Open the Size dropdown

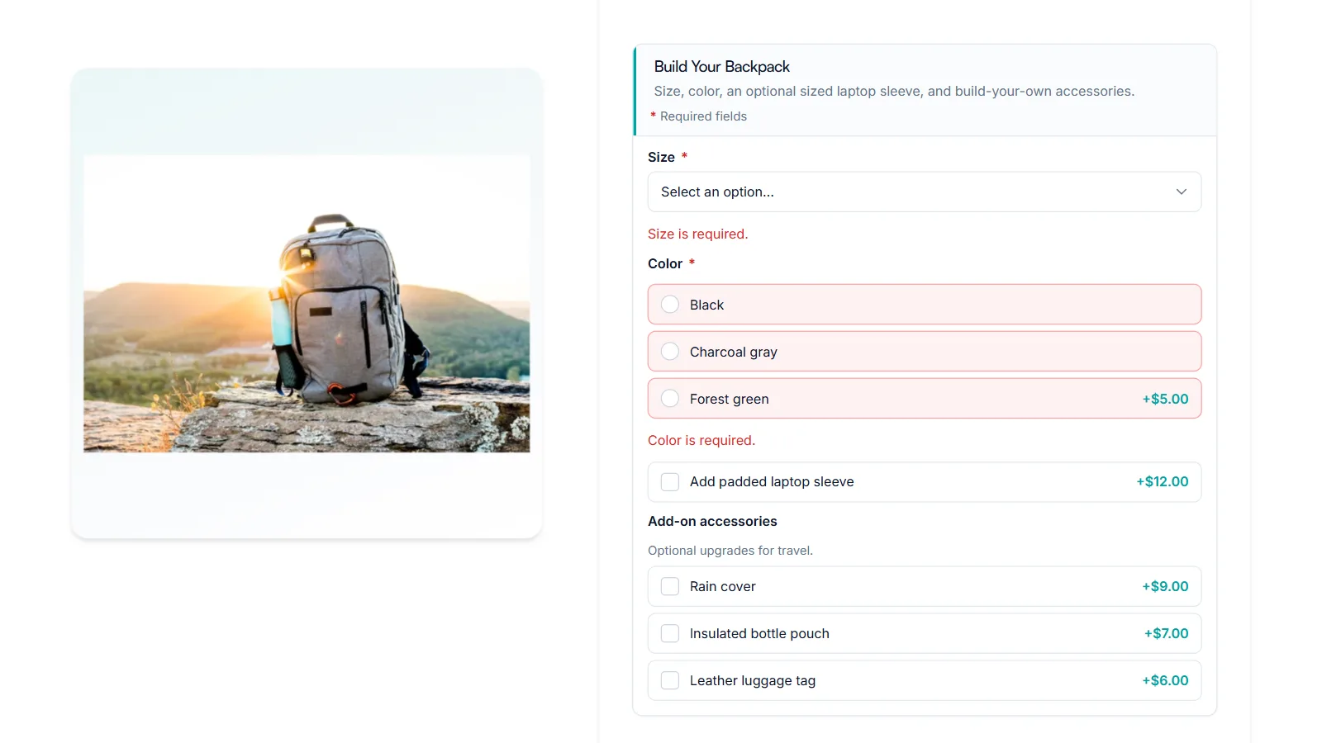[924, 192]
